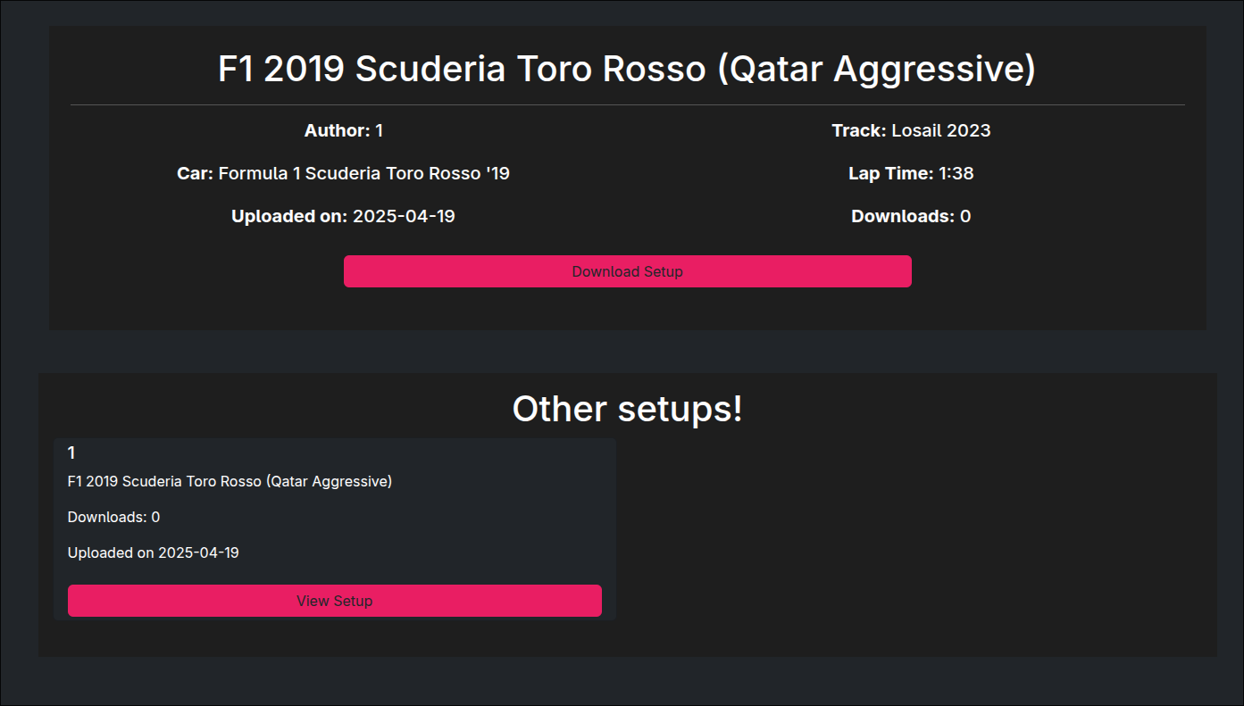
Task: Select the page title heading text
Action: (627, 69)
